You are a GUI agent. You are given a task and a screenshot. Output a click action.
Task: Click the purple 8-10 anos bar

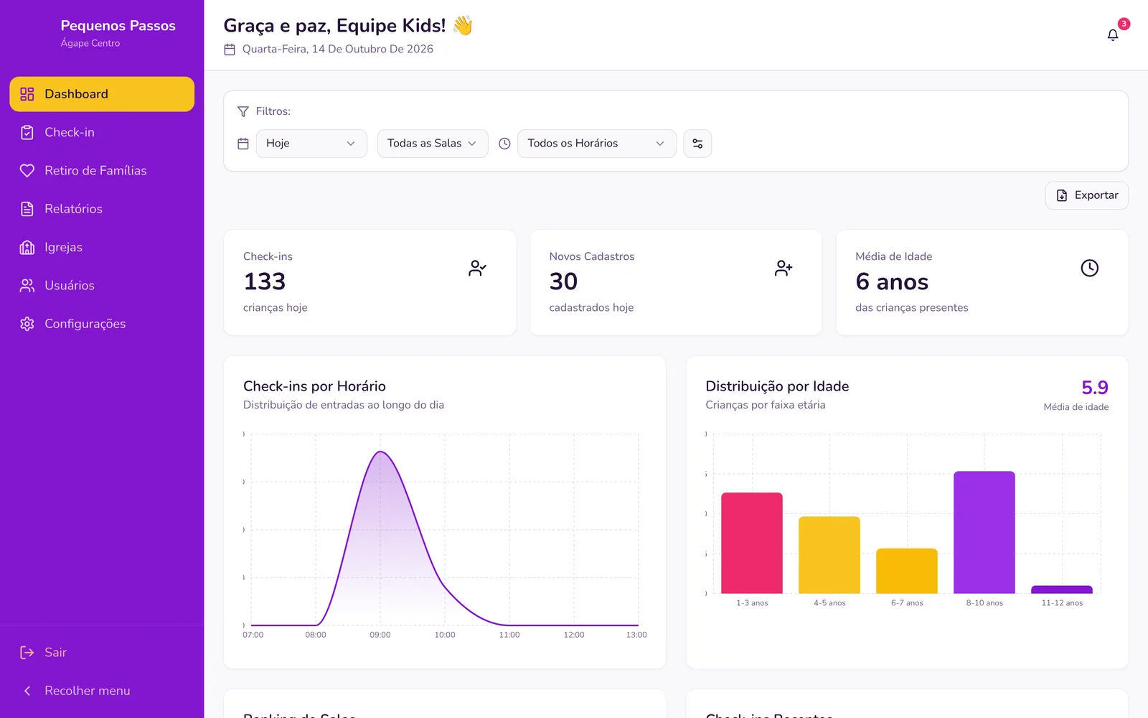984,532
